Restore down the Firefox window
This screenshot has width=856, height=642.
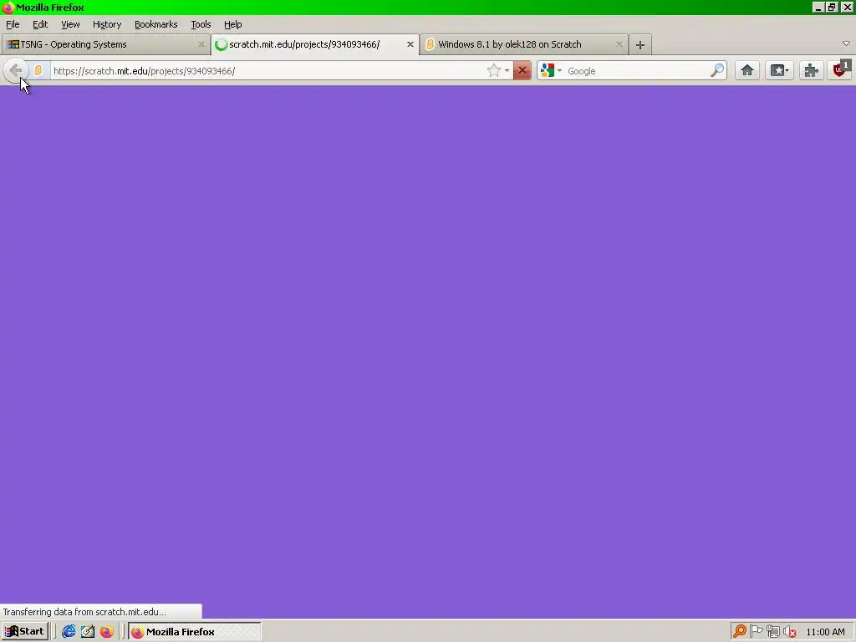pos(832,8)
